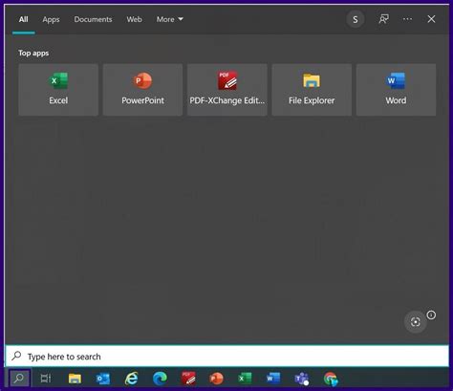This screenshot has width=453, height=391.
Task: Switch to the All tab
Action: [24, 19]
